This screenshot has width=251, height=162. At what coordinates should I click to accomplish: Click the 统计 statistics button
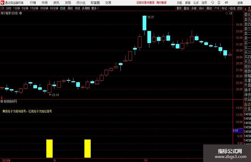[201, 8]
